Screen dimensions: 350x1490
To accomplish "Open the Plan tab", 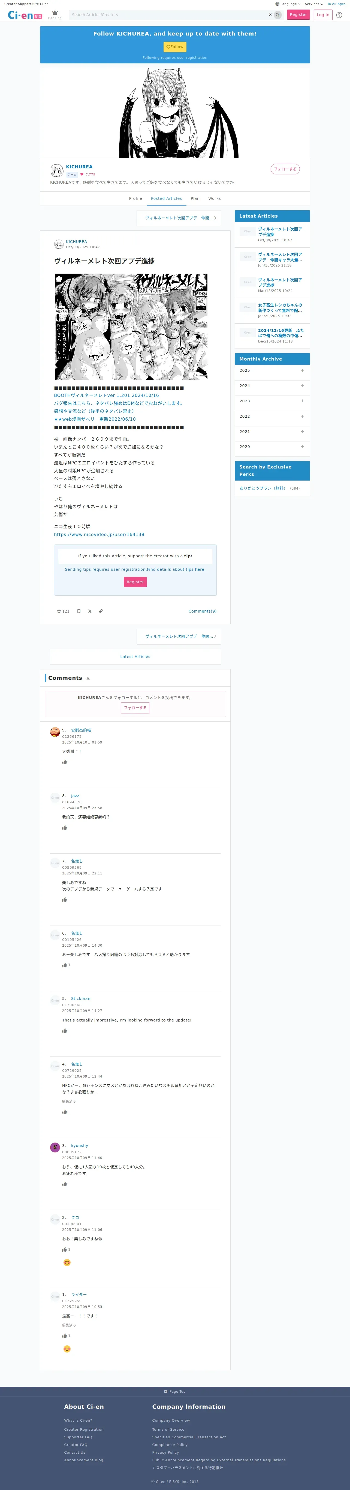I will click(195, 198).
